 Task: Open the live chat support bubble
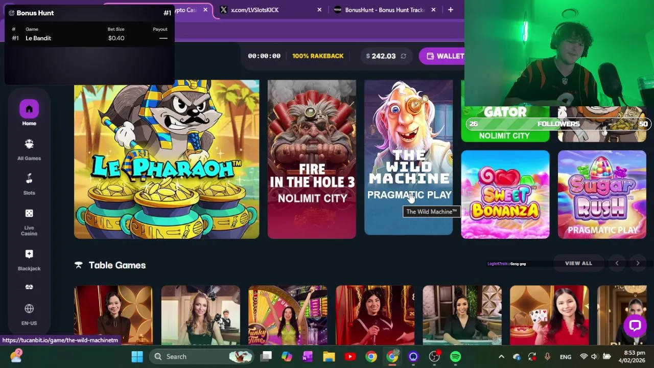pos(635,326)
